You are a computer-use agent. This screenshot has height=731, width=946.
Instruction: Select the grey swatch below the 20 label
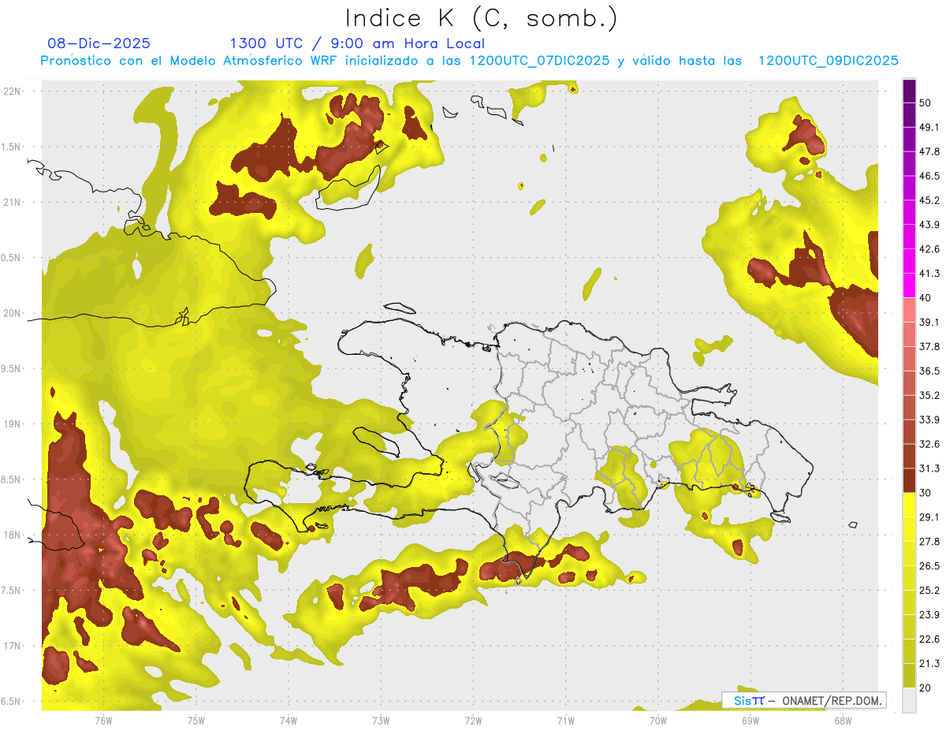pos(909,700)
